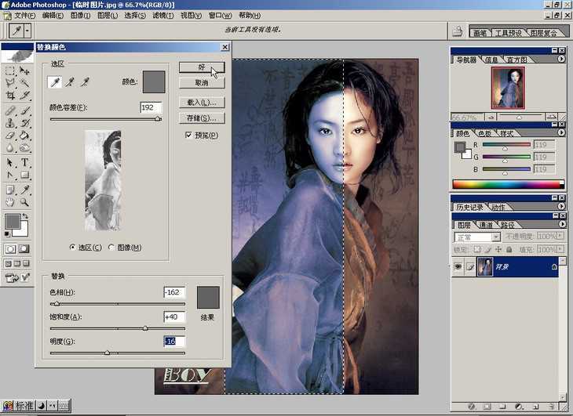Viewport: 573px width, 416px height.
Task: Select the Path Selection arrow tool
Action: tap(10, 162)
